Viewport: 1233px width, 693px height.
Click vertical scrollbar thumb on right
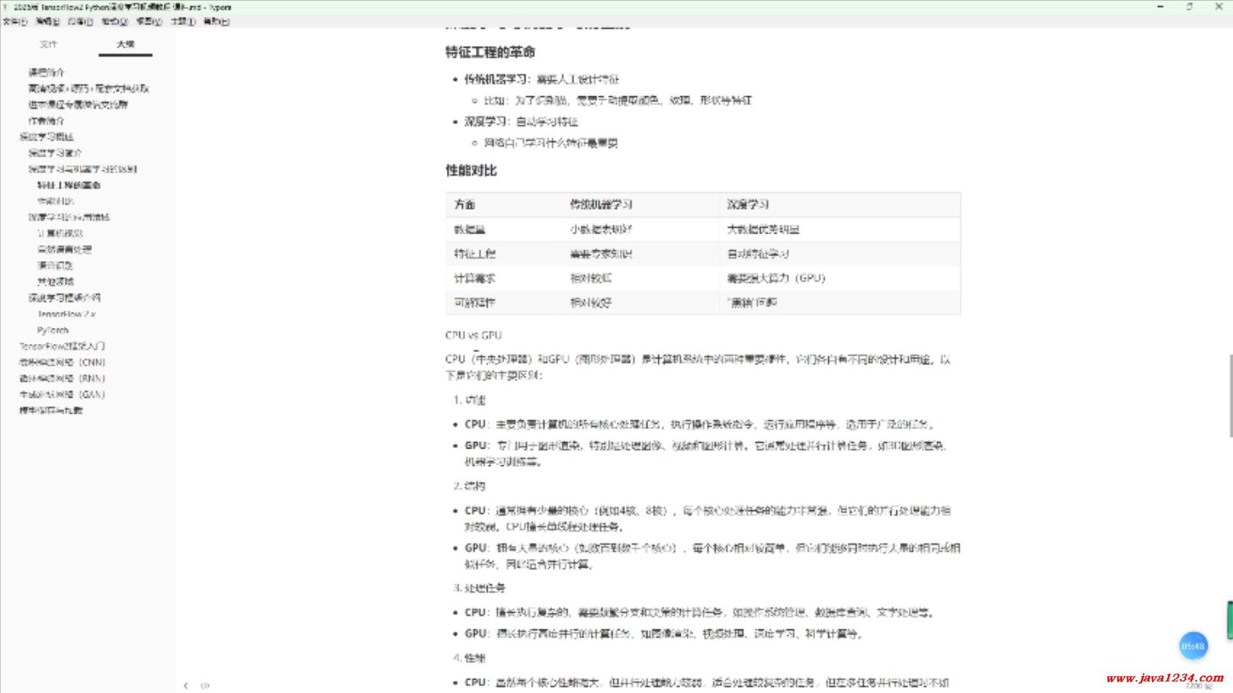point(1230,395)
